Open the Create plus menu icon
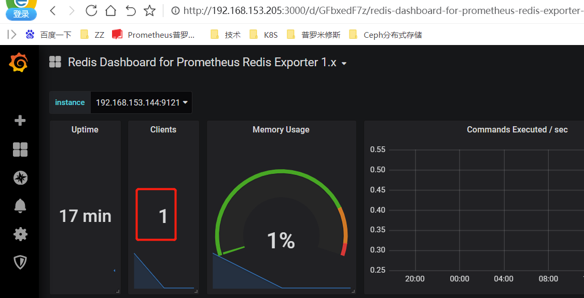The width and height of the screenshot is (584, 298). point(20,121)
